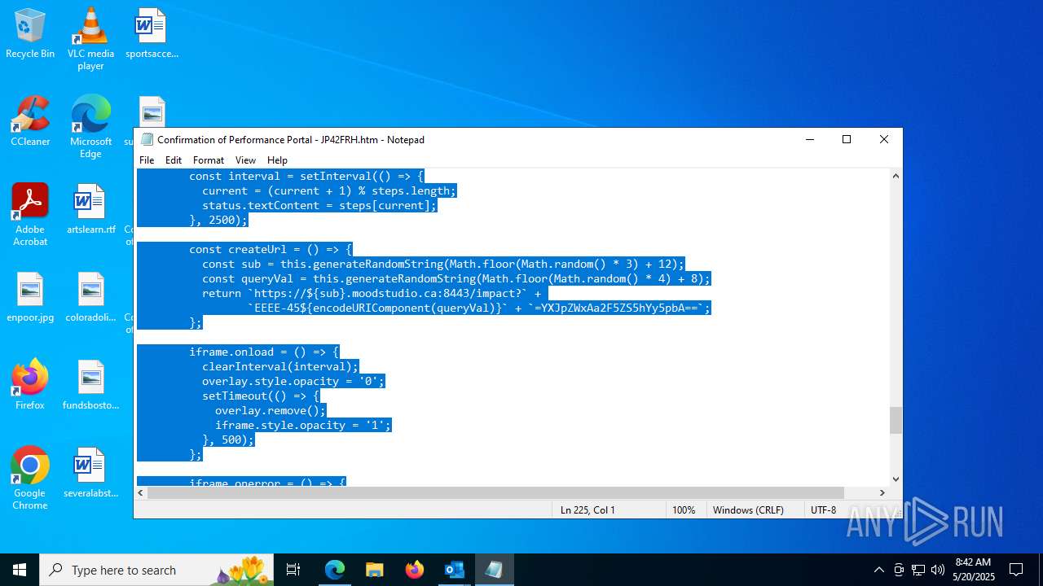Screen dimensions: 1043x586
Task: Open artslearn.rtf document icon
Action: pyautogui.click(x=90, y=209)
